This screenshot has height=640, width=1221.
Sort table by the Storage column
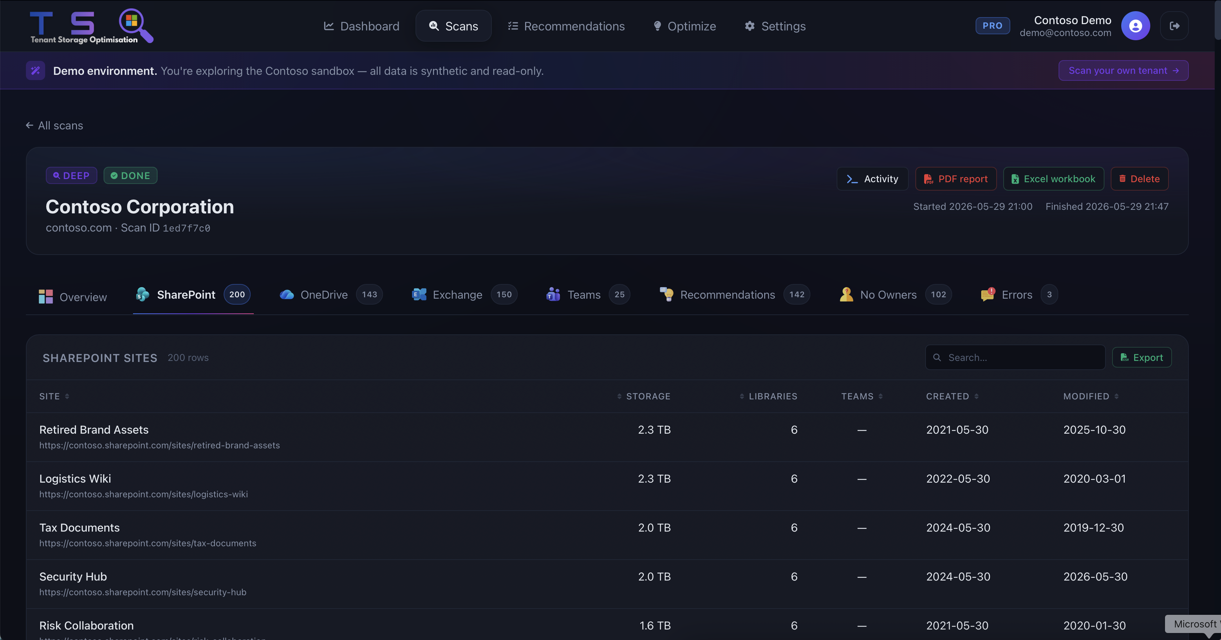[x=644, y=396]
